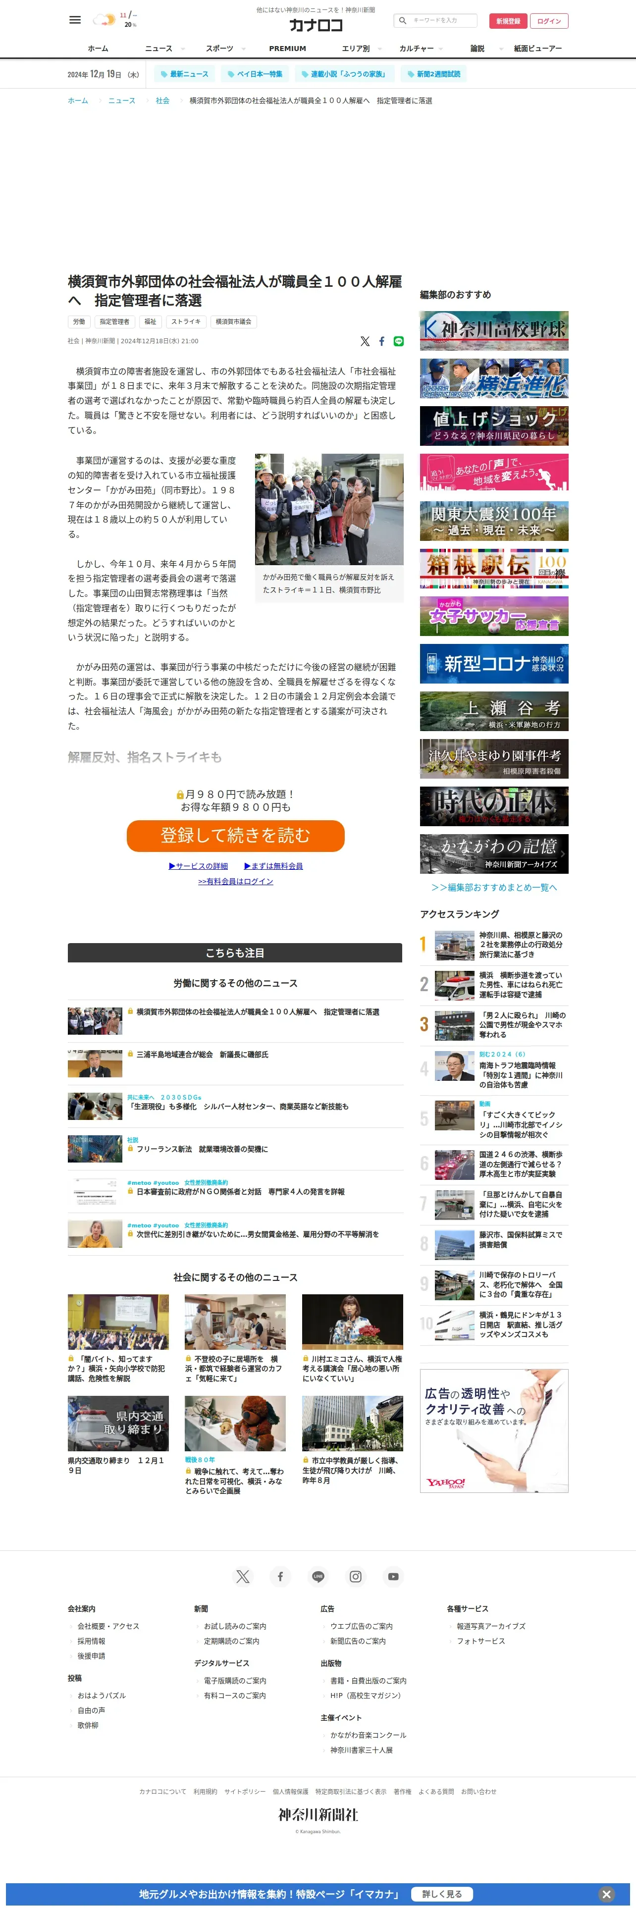The image size is (636, 1908).
Task: Select the 連載小説「ふつうの家族」 tag
Action: point(344,74)
